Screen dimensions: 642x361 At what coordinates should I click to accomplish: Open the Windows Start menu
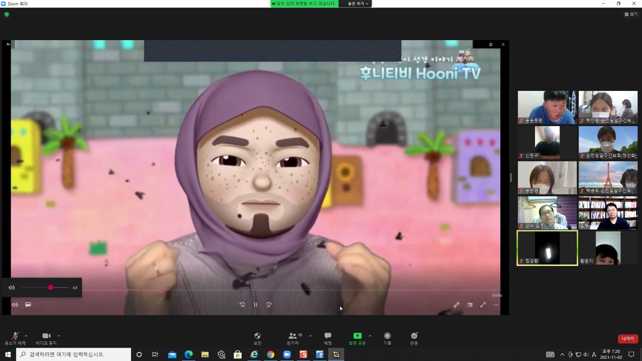pyautogui.click(x=8, y=354)
